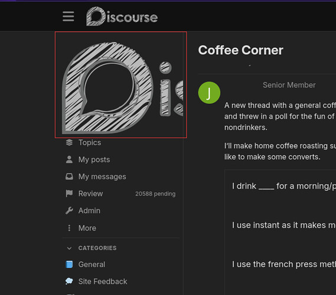
Task: Open the Site Feedback category
Action: tap(103, 281)
